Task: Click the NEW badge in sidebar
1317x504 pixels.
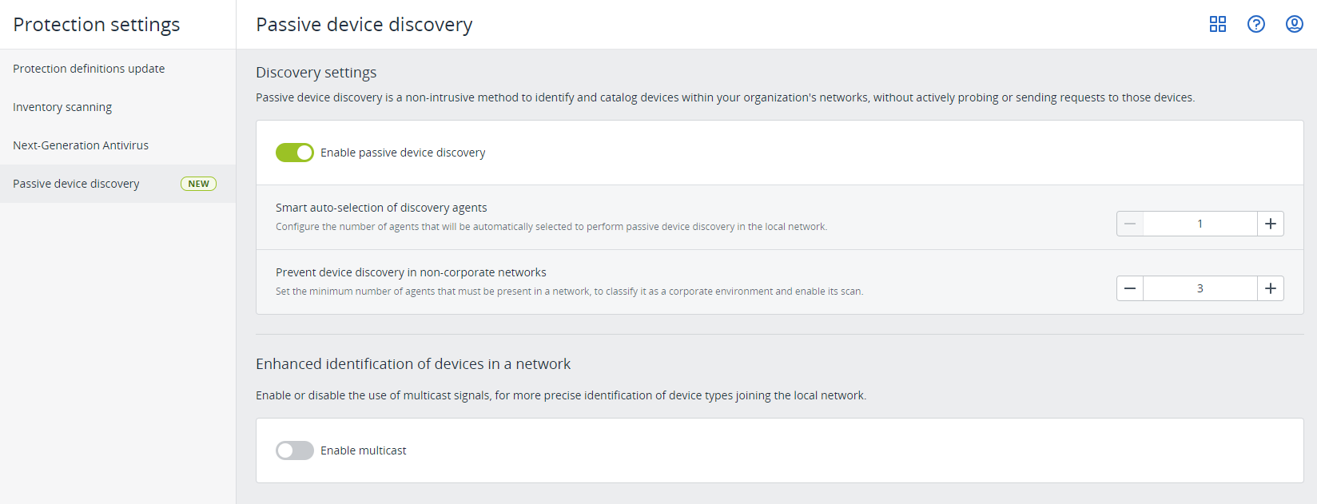Action: (x=198, y=184)
